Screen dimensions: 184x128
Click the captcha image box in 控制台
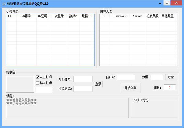point(20,84)
